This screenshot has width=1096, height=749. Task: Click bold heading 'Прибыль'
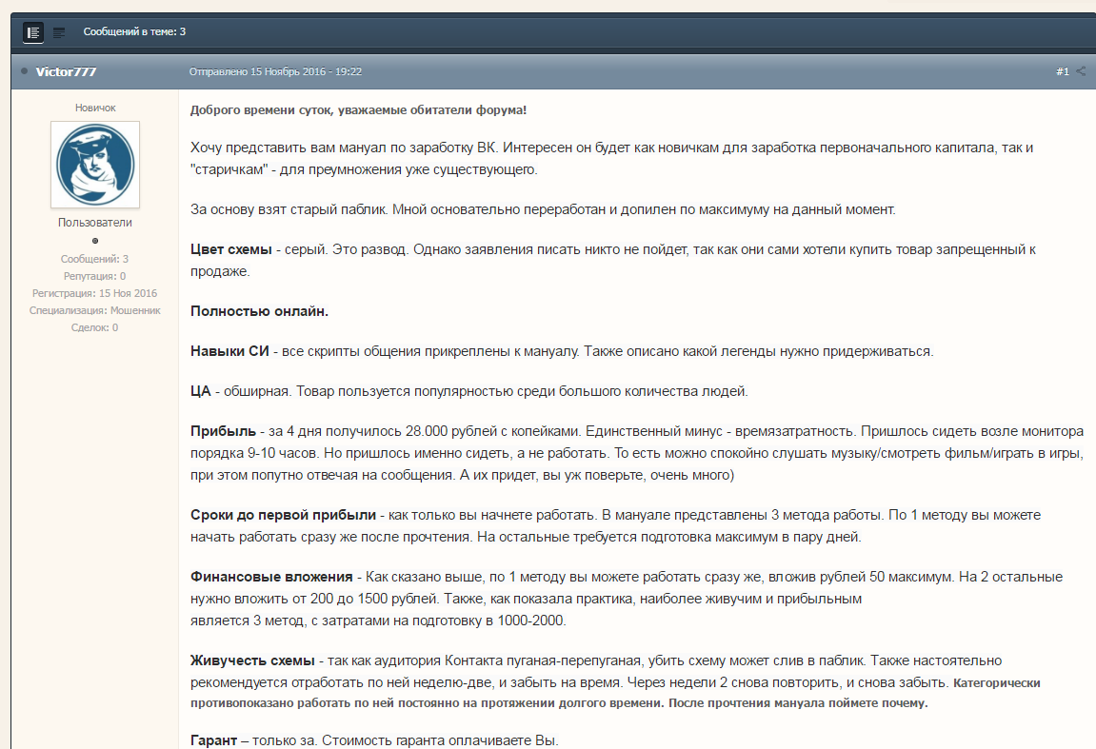click(223, 431)
